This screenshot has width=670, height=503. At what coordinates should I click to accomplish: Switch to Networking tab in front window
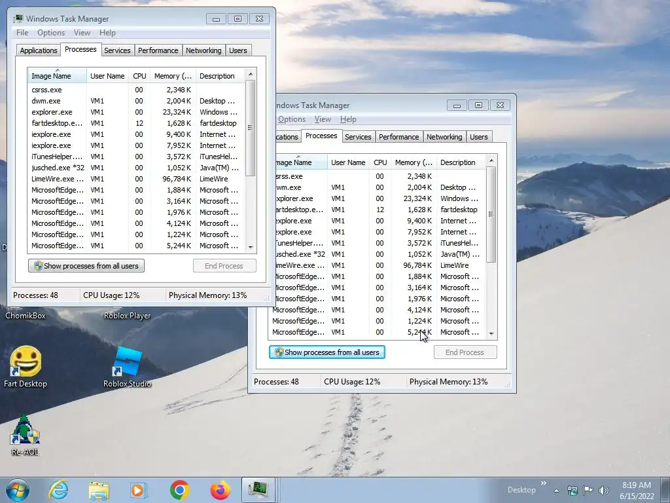[x=444, y=137]
